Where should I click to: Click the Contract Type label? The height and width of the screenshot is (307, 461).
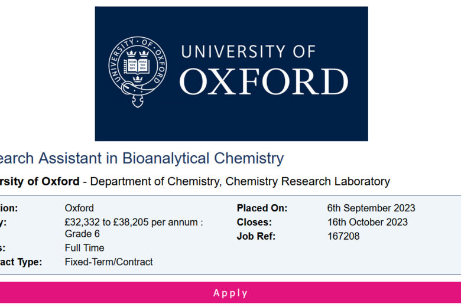[21, 262]
